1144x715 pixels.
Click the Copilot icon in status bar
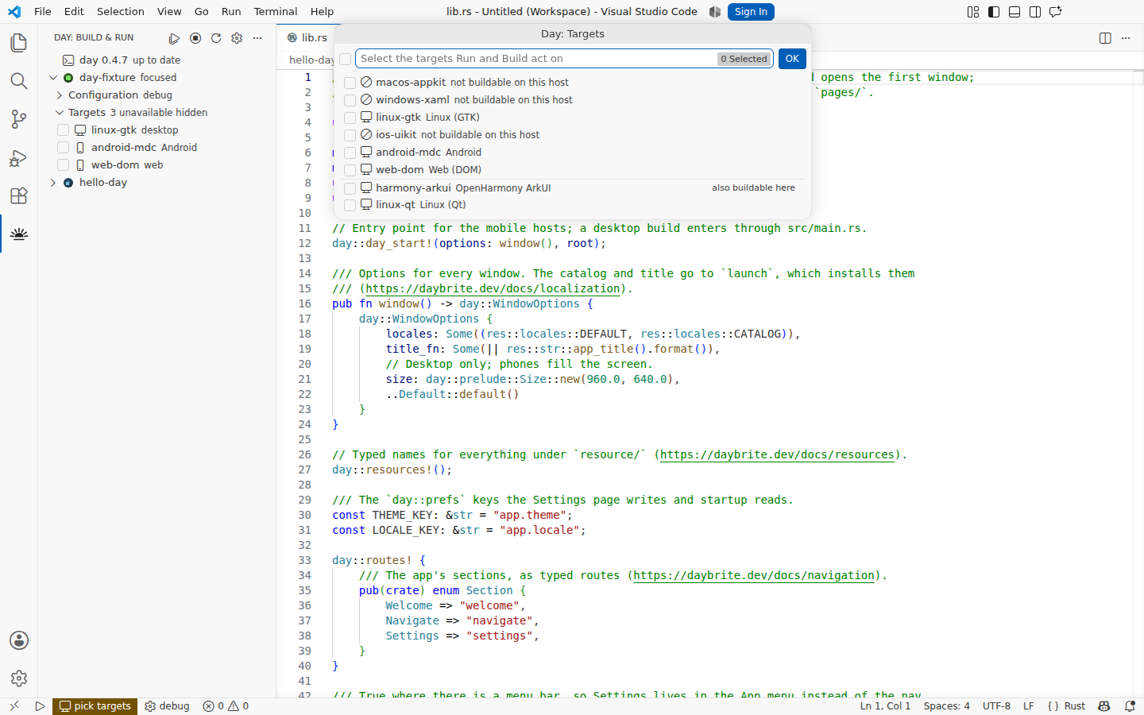tap(1104, 706)
